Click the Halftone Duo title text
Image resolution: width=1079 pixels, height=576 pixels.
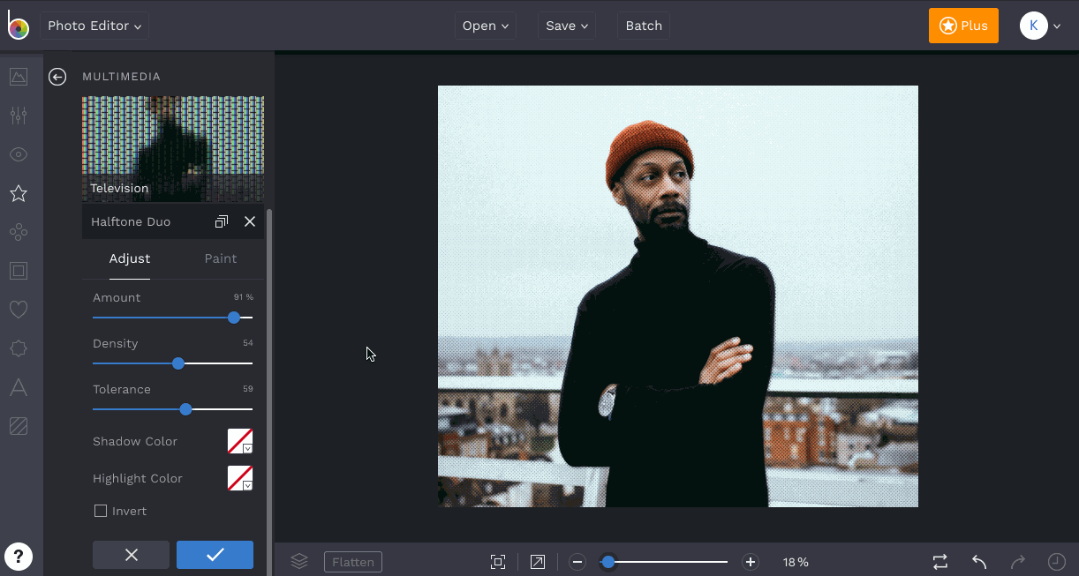(x=131, y=221)
